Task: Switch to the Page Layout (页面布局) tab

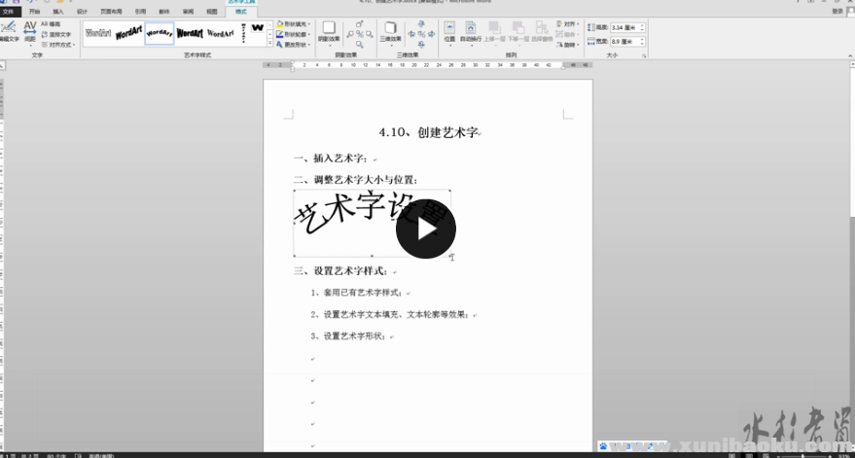Action: coord(112,12)
